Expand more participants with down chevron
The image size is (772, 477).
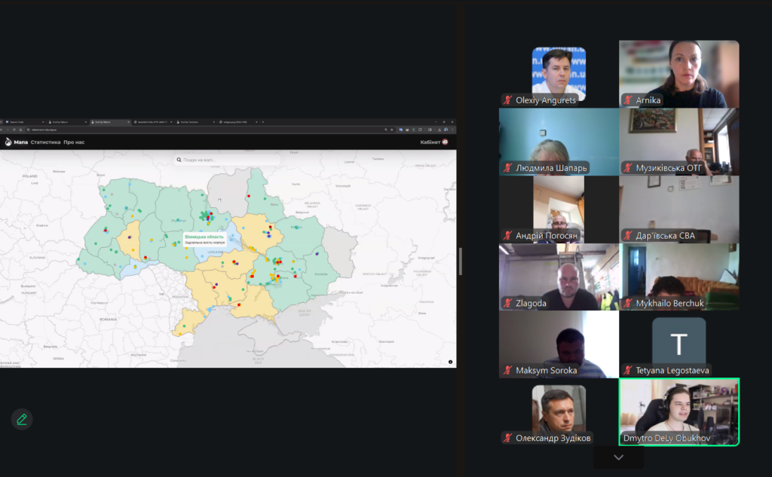pyautogui.click(x=618, y=457)
